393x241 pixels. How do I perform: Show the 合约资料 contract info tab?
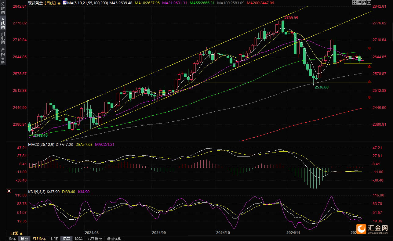[3, 56]
